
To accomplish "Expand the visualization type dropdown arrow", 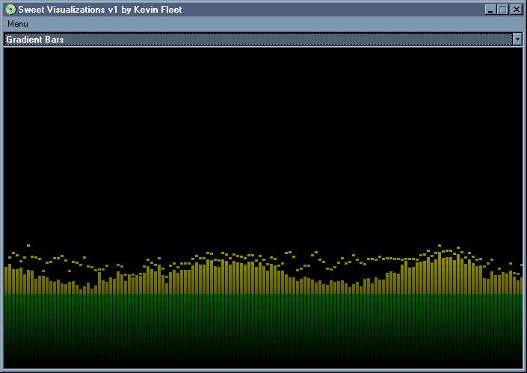I will [517, 39].
